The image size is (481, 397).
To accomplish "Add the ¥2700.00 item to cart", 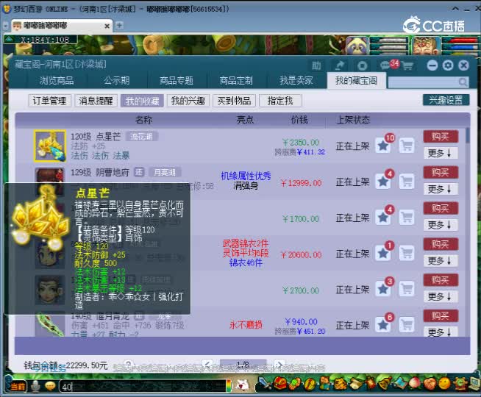I will 407,289.
